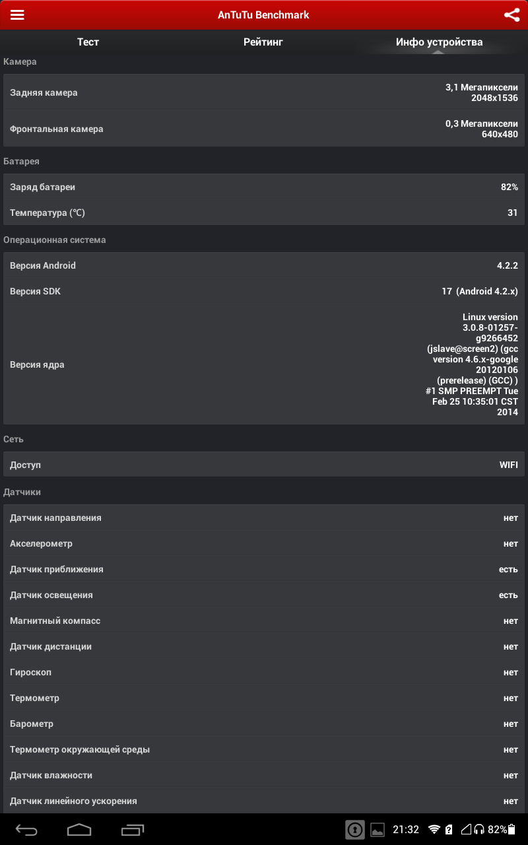
Task: Open the hamburger menu in AnTuTu
Action: [x=17, y=15]
